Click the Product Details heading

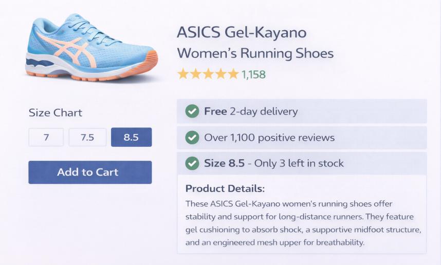(x=225, y=188)
